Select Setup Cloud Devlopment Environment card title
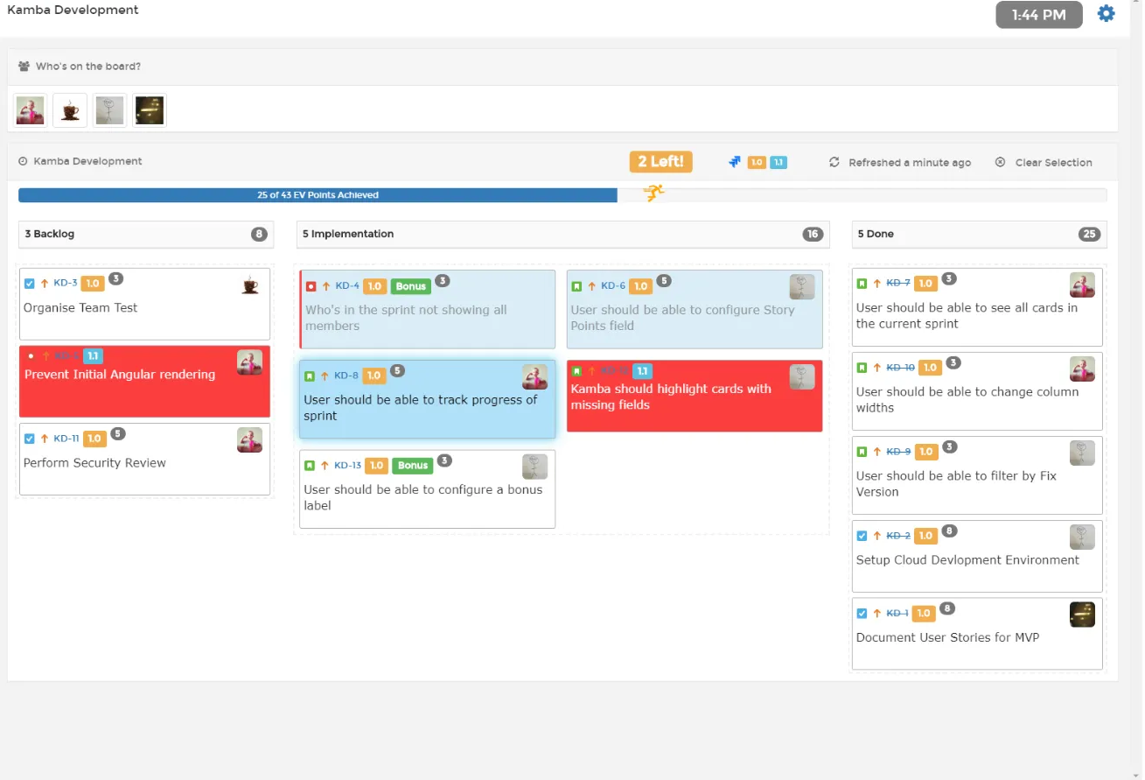1145x780 pixels. coord(967,560)
